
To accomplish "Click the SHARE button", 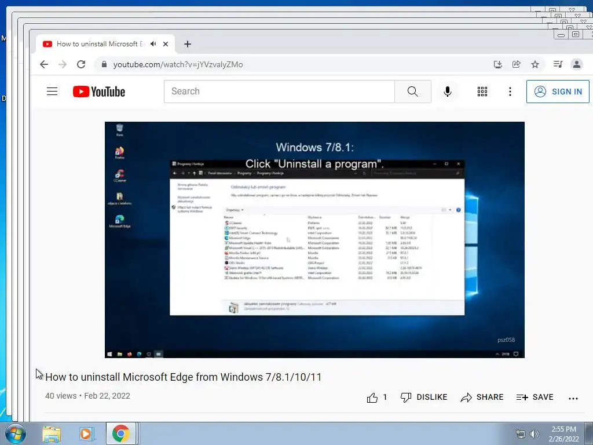I will [x=482, y=397].
